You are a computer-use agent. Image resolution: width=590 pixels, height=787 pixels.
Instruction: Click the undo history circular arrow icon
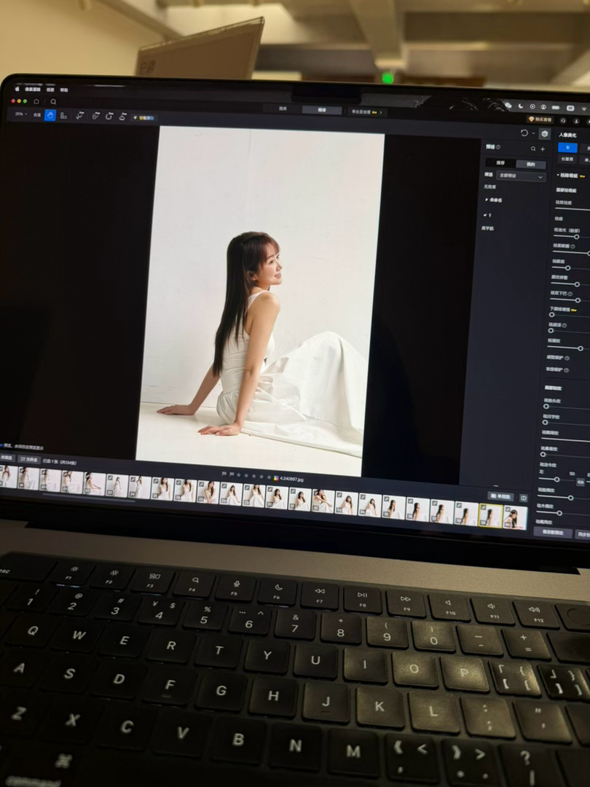(x=524, y=133)
